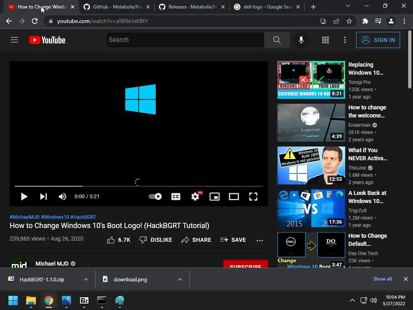Click the #MichaelMJD hashtag
This screenshot has width=413, height=310.
25,217
